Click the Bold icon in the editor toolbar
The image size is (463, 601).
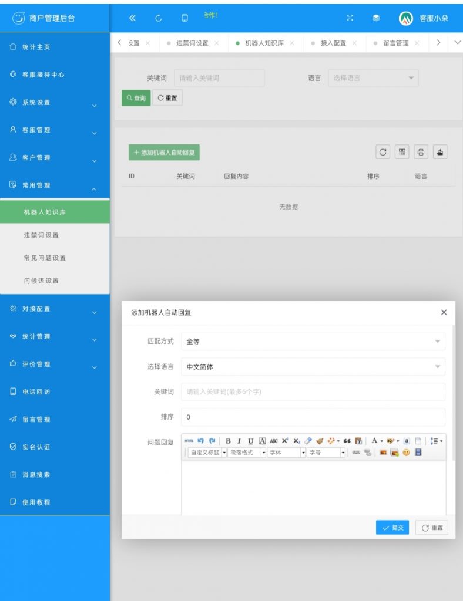coord(228,441)
